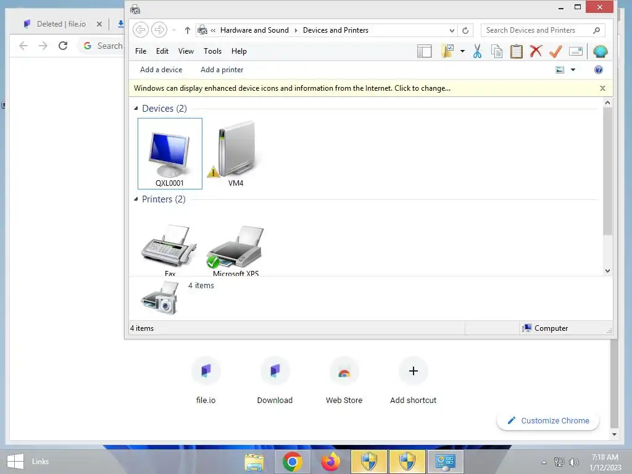Image resolution: width=632 pixels, height=474 pixels.
Task: Select the Fax printer icon
Action: 170,250
